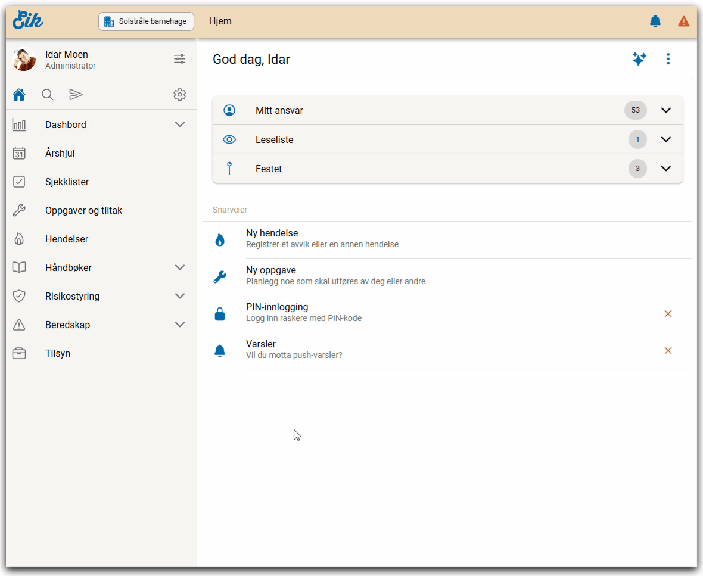Click the home icon in sidebar toolbar

click(19, 95)
